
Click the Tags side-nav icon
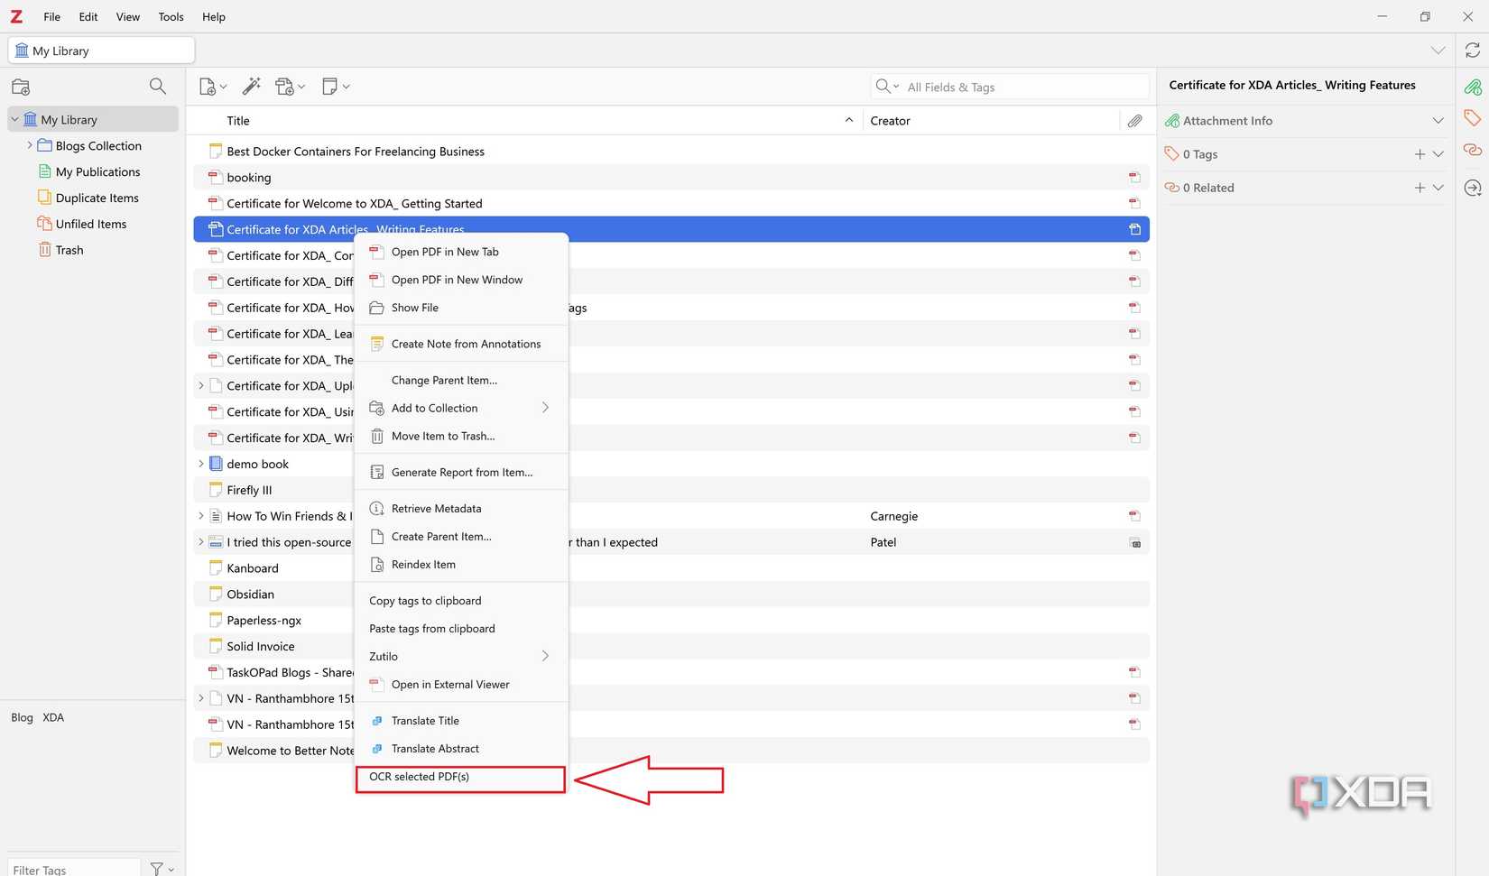click(1473, 118)
